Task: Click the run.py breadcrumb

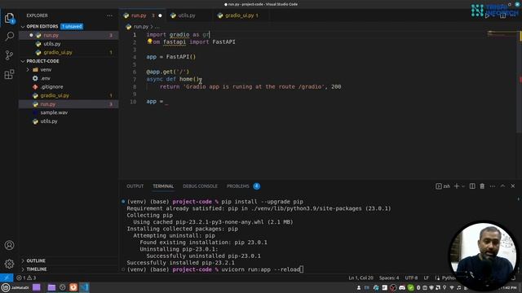Action: (x=141, y=27)
